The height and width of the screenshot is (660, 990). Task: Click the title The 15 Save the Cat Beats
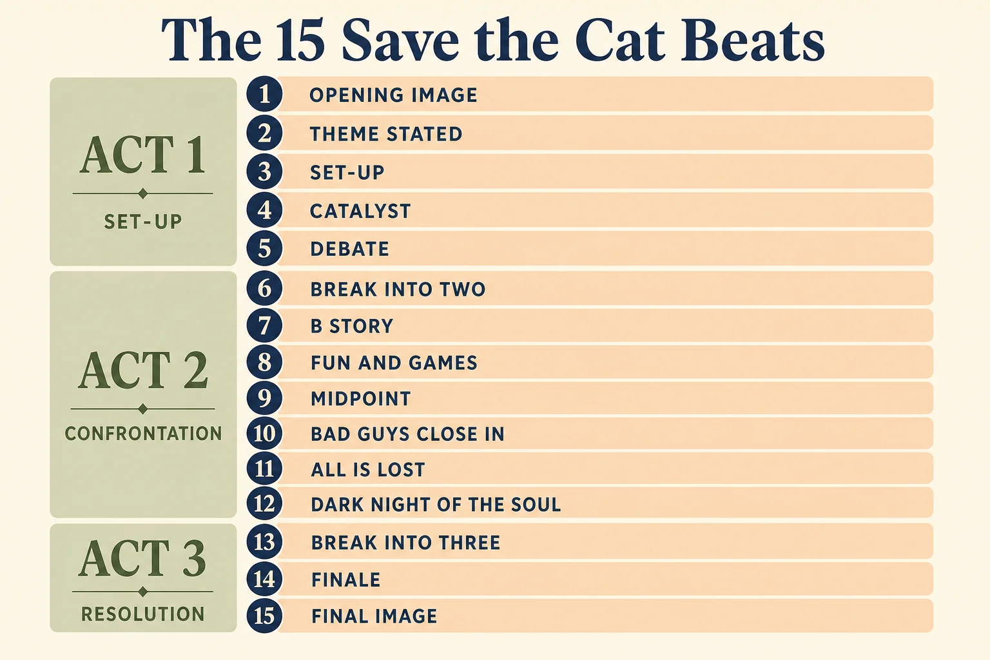click(x=493, y=40)
